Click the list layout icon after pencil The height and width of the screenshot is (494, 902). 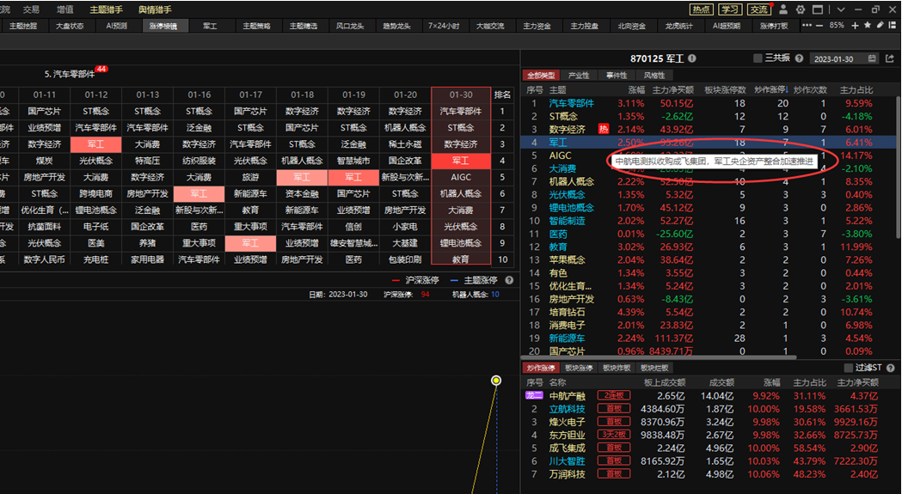click(x=892, y=25)
